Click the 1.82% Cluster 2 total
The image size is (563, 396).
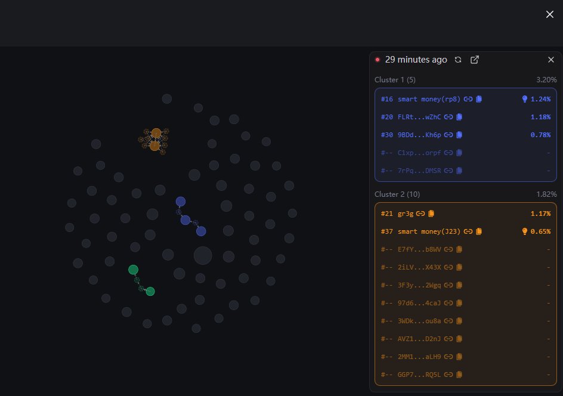click(546, 194)
